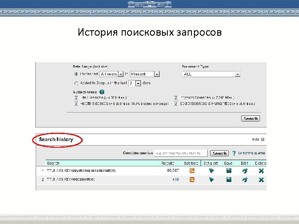Screen dimensions: 299x224
Task: Open Subject Areas info icon
Action: (x=102, y=92)
